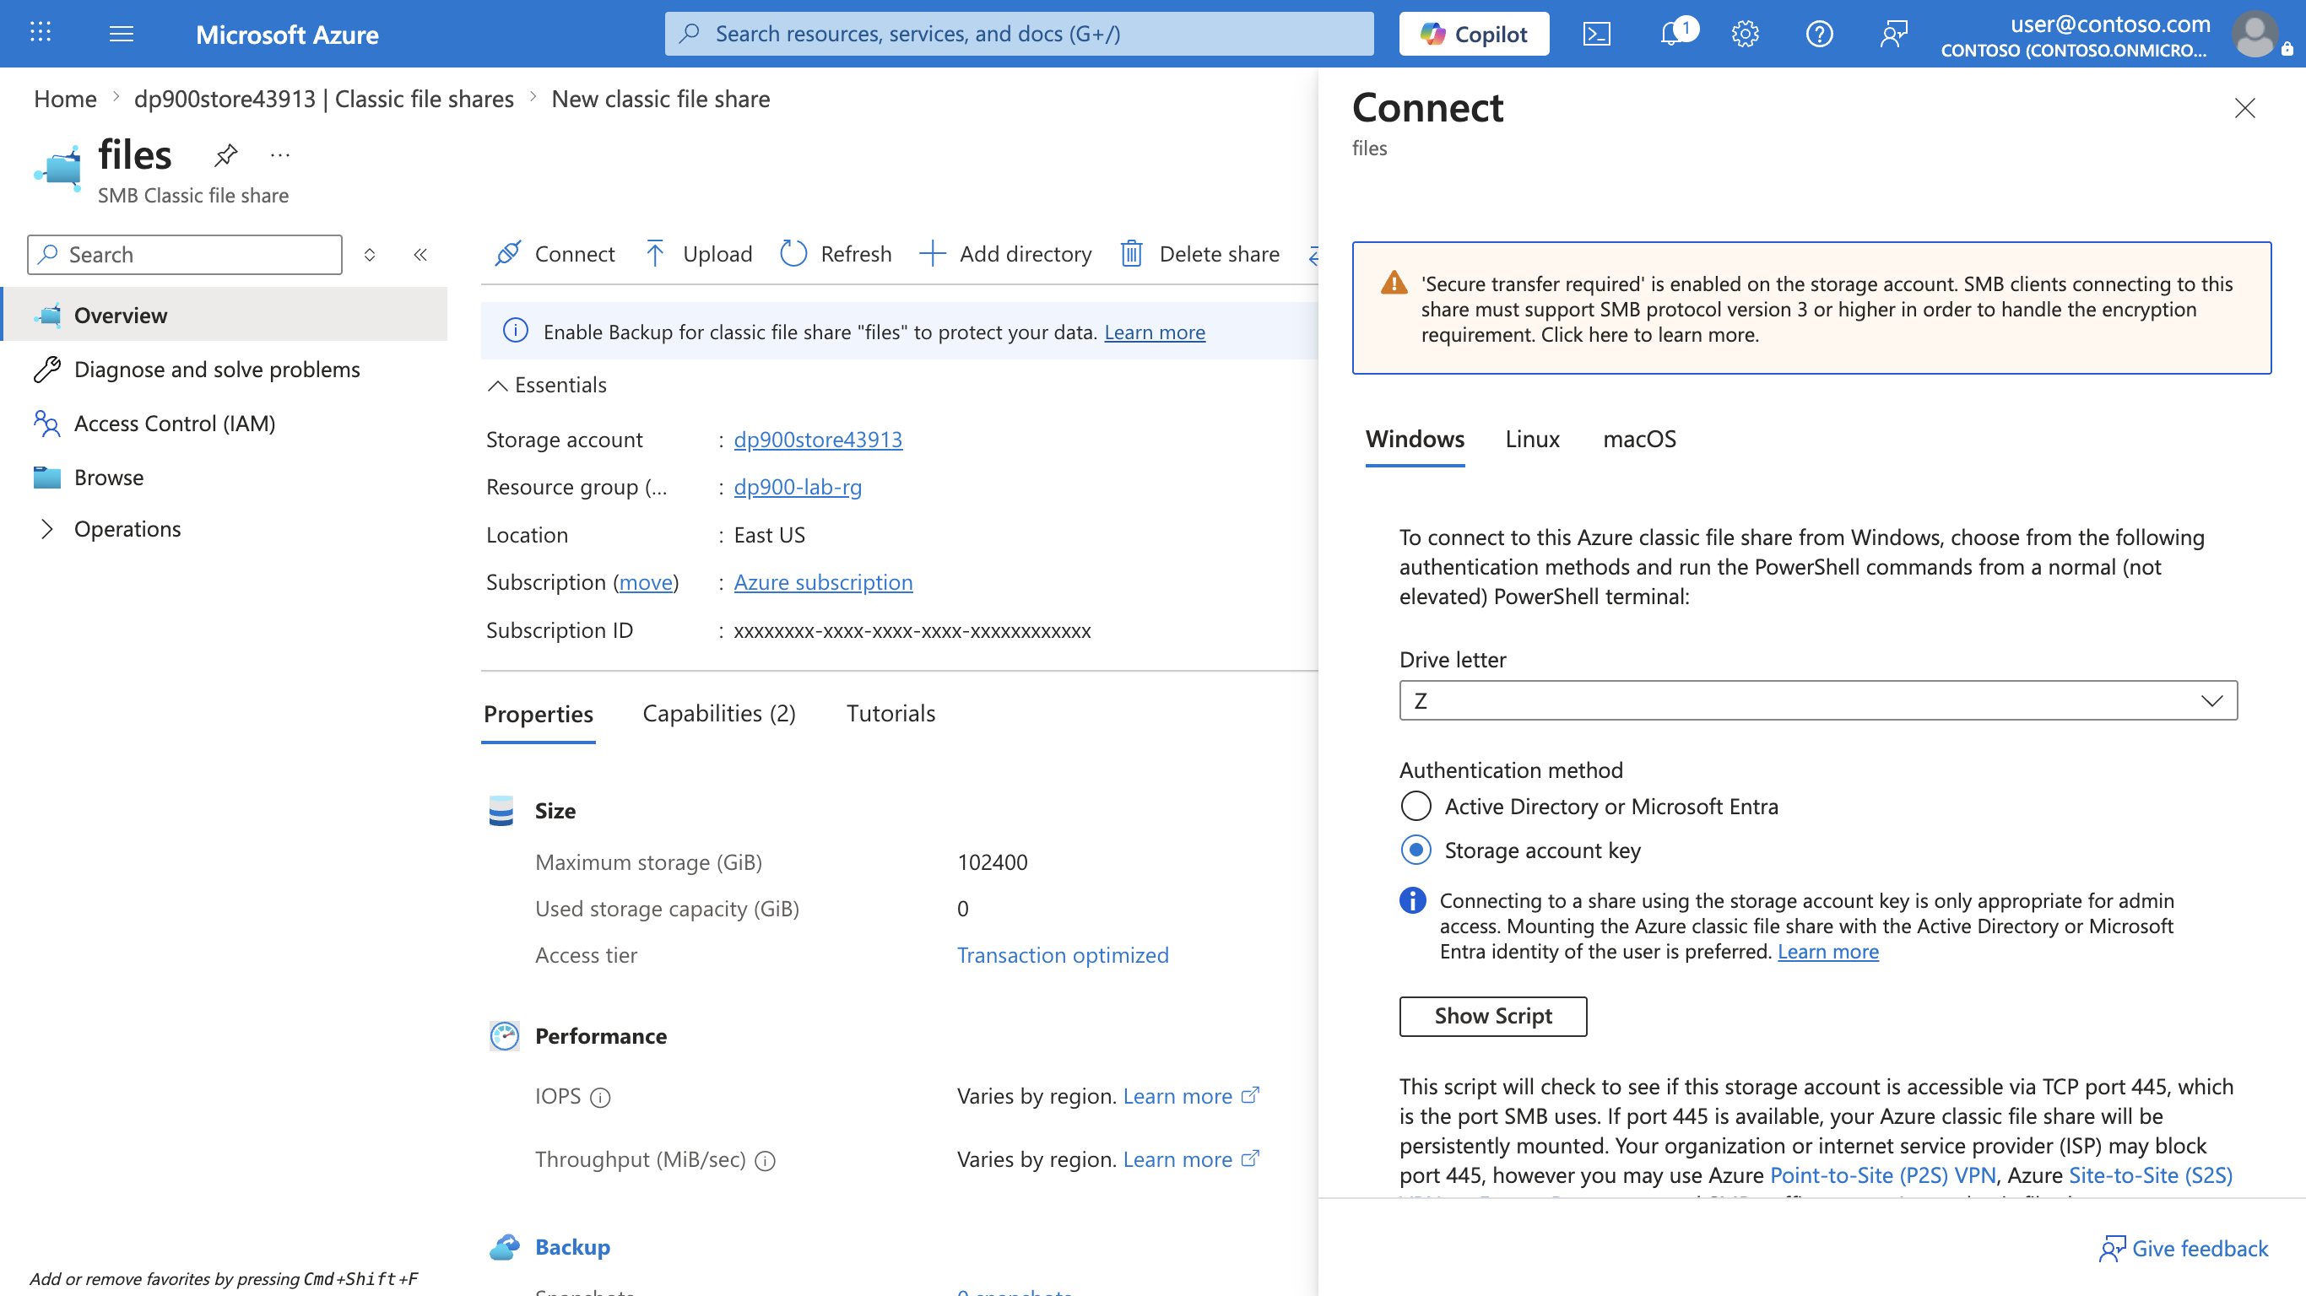Collapse the Essentials section
The height and width of the screenshot is (1296, 2306).
point(547,385)
